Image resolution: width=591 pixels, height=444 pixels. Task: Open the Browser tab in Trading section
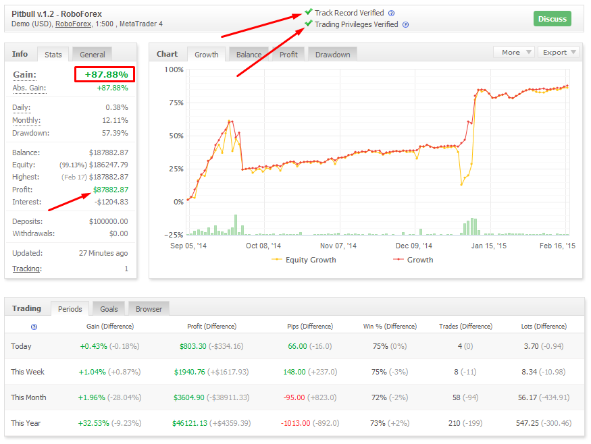pyautogui.click(x=149, y=309)
